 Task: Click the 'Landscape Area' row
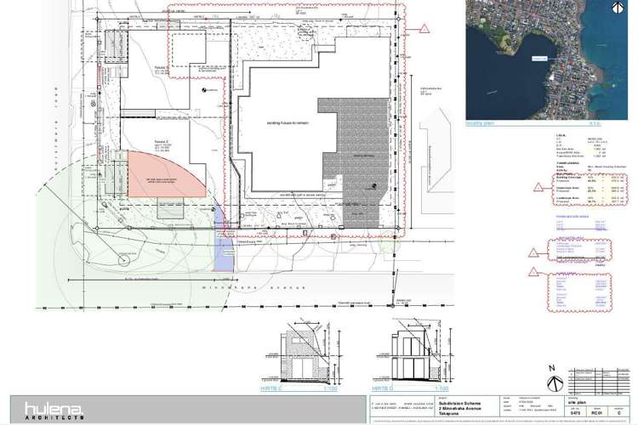point(591,198)
